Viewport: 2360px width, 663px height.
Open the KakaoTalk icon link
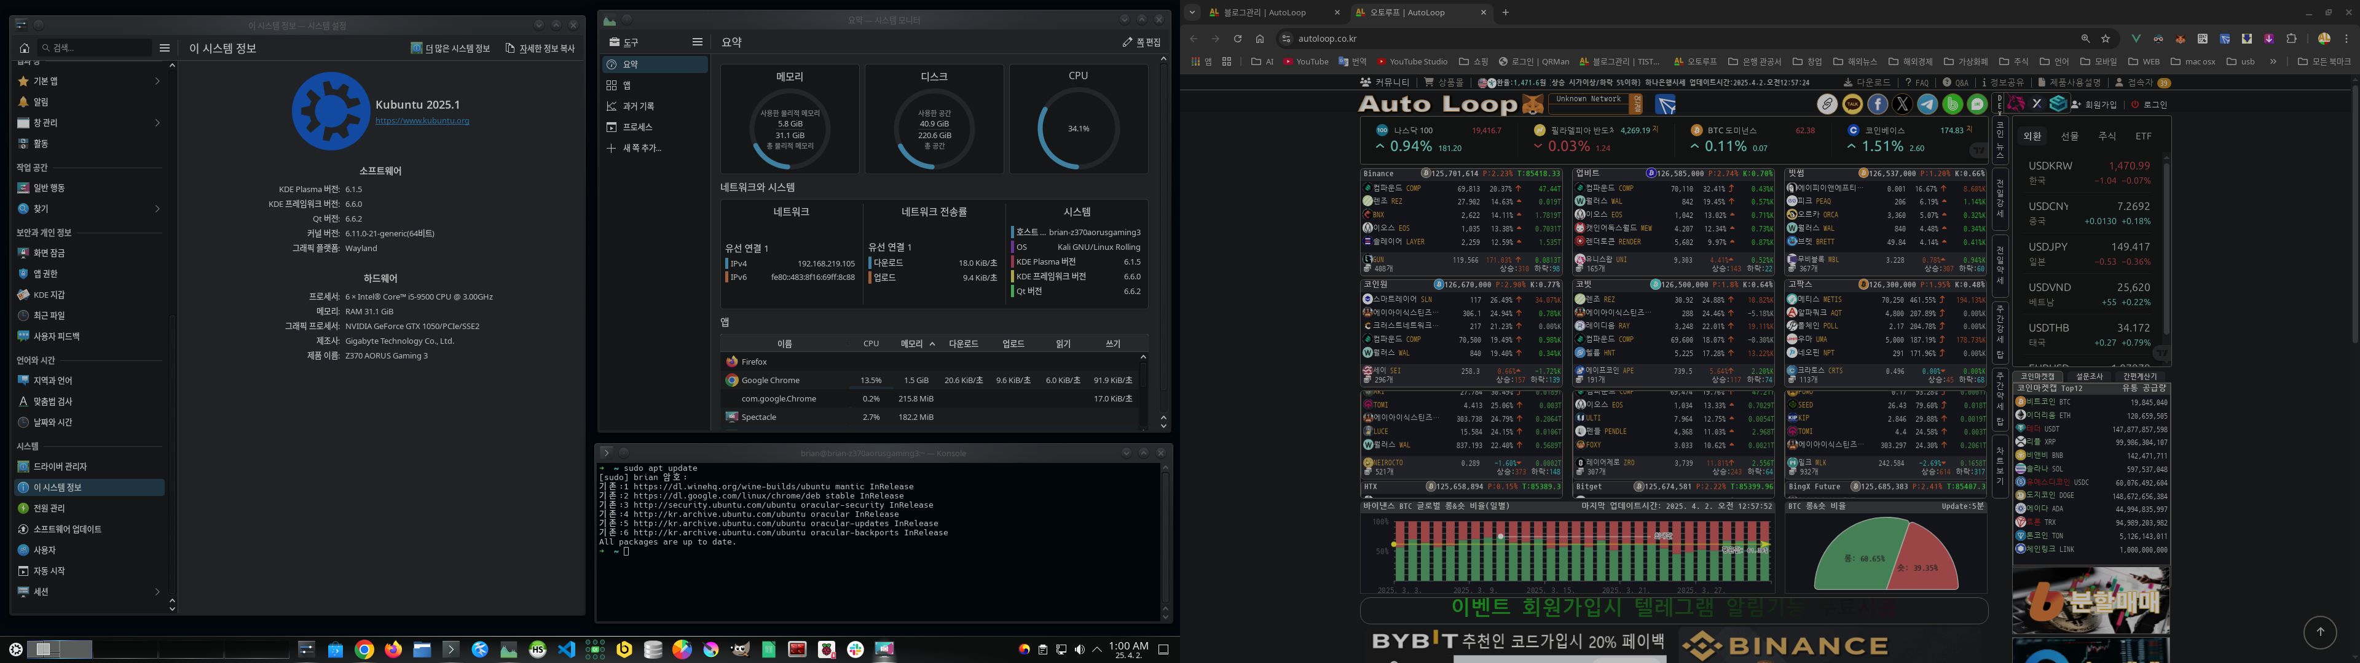[x=1852, y=104]
